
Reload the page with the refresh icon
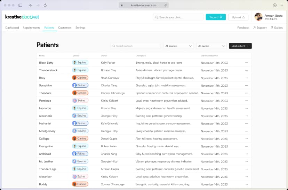pyautogui.click(x=45, y=5)
